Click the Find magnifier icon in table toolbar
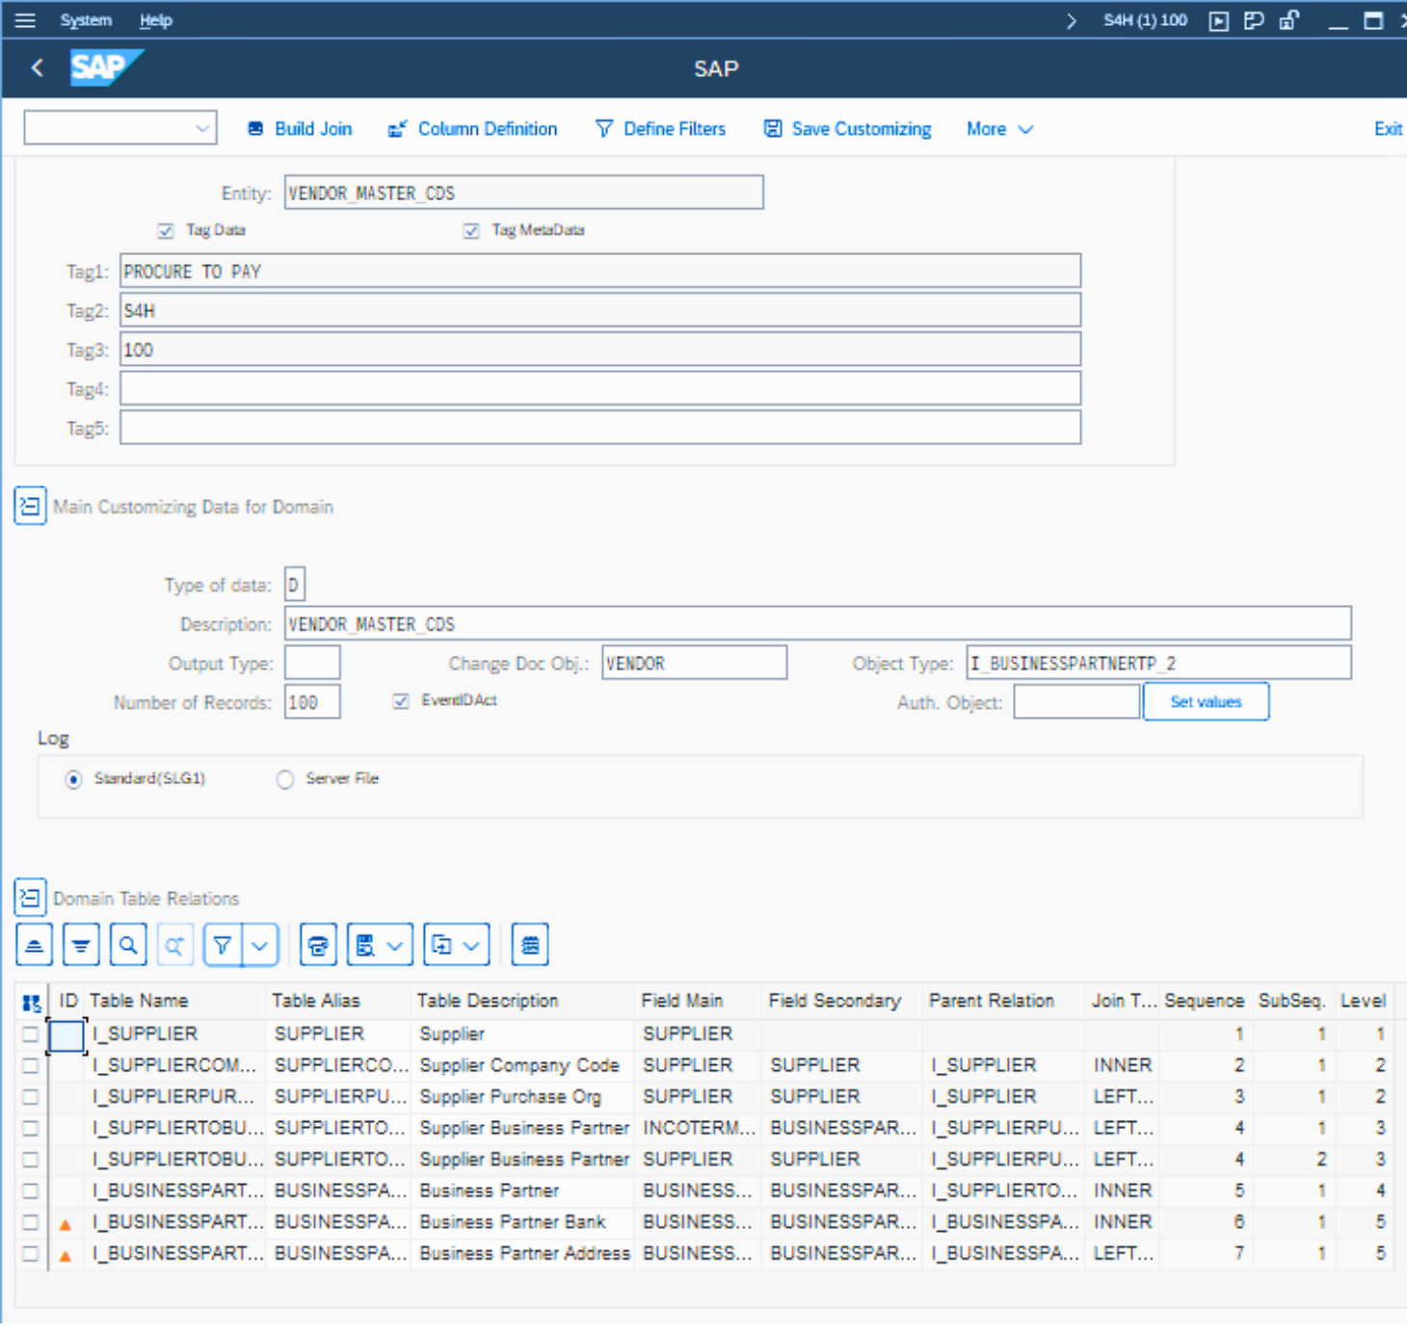 point(128,945)
